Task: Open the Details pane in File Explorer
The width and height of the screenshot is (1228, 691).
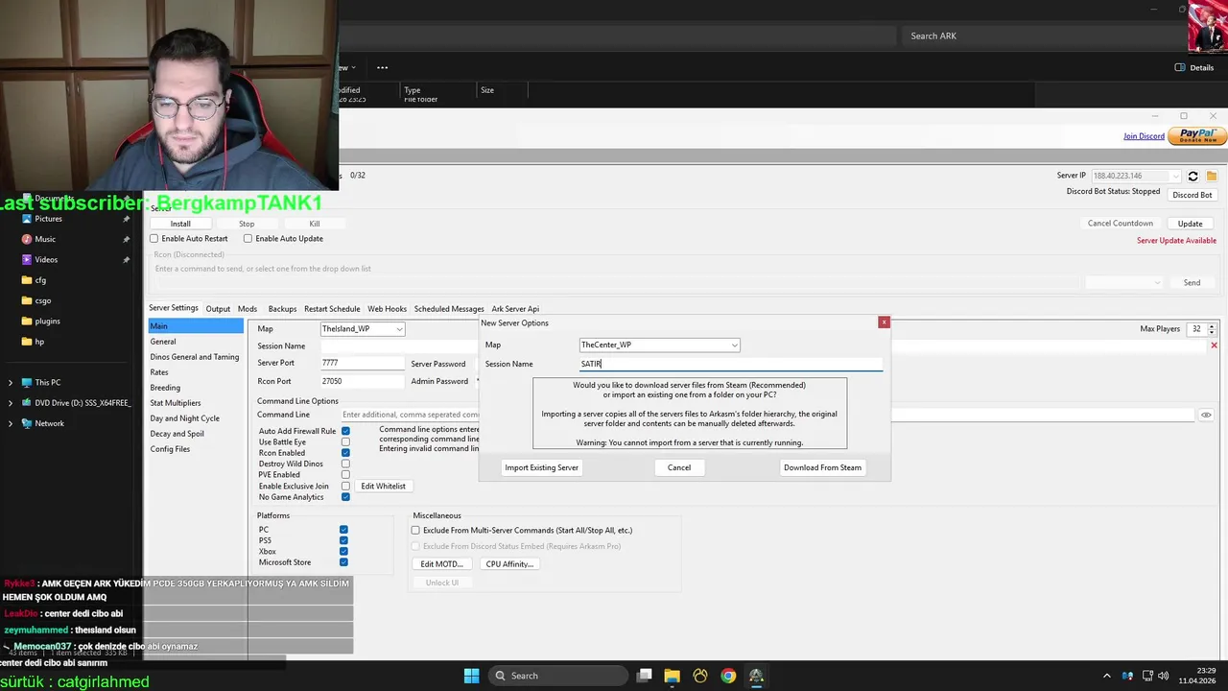Action: (1194, 67)
